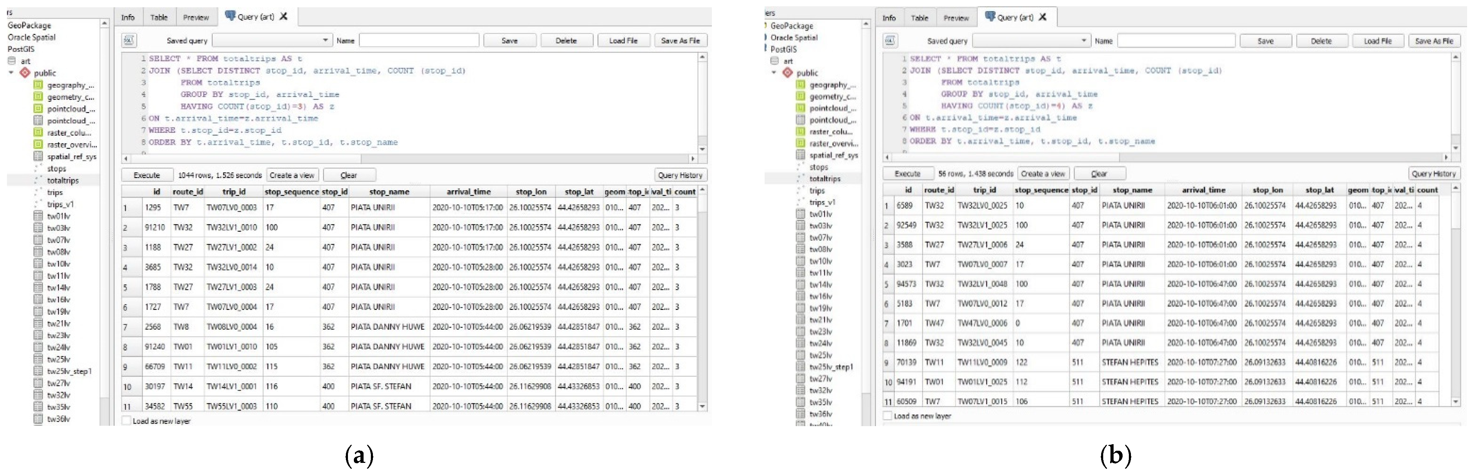Click the query Name field in panel (a)
Image resolution: width=1473 pixels, height=475 pixels.
tap(419, 41)
